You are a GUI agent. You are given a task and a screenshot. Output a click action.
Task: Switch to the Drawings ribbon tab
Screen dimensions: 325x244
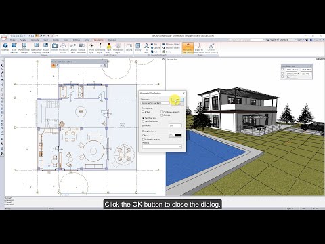pyautogui.click(x=112, y=40)
